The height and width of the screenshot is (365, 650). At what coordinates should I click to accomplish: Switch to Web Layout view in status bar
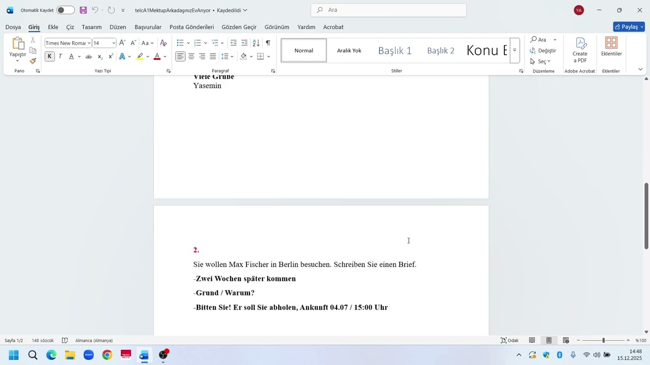click(566, 340)
